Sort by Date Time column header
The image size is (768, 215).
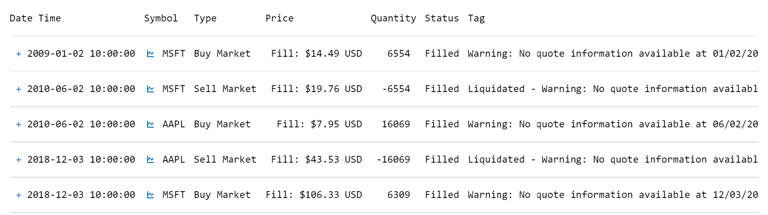tap(35, 18)
